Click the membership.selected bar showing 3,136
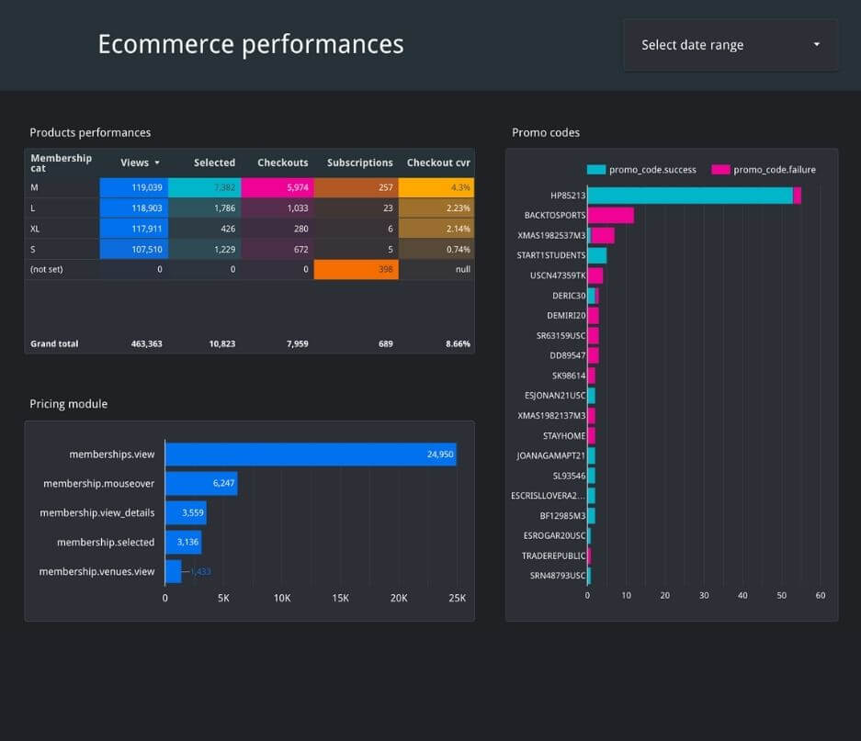Screen dimensions: 861x741 coord(184,543)
